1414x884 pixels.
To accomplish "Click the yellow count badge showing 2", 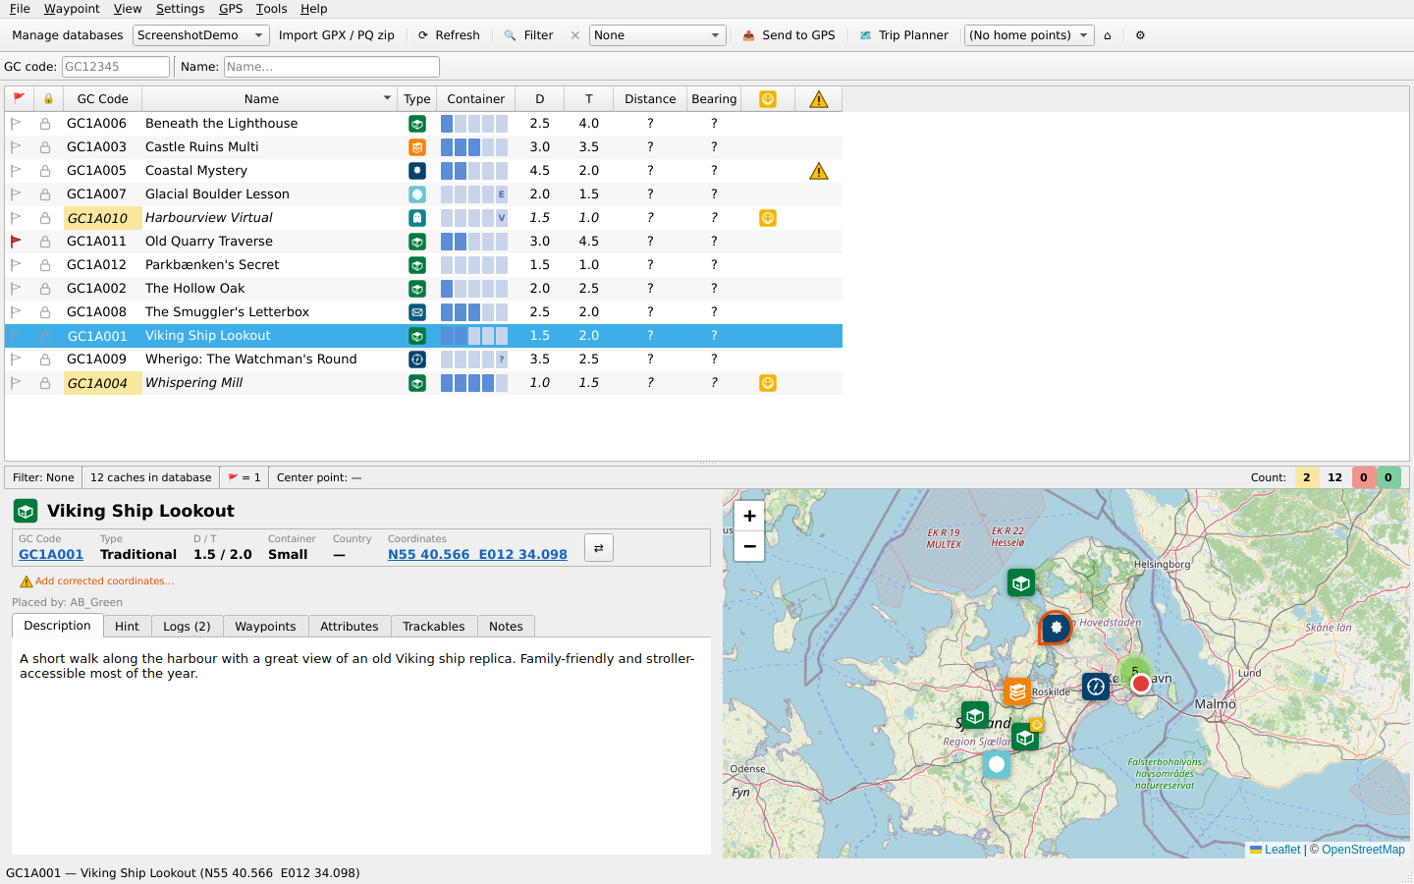I will 1307,477.
